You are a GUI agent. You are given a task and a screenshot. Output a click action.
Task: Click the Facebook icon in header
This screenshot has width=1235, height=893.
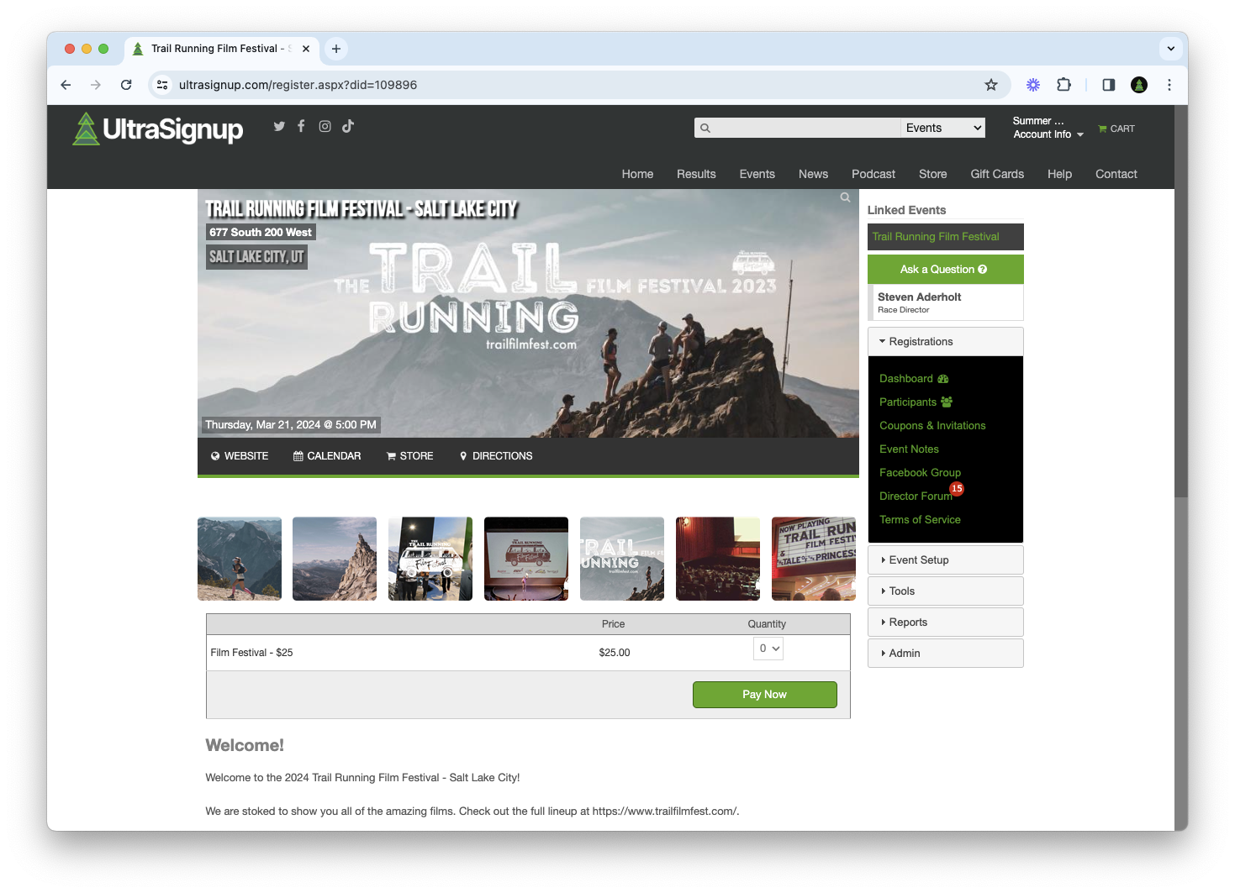coord(301,126)
